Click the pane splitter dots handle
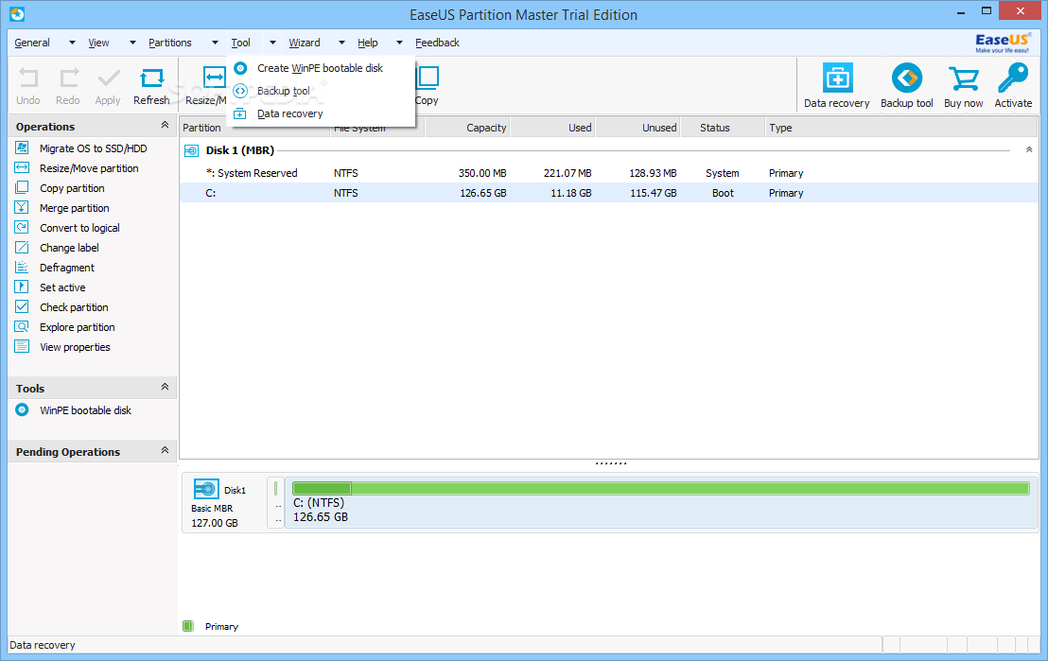Image resolution: width=1048 pixels, height=661 pixels. click(610, 463)
